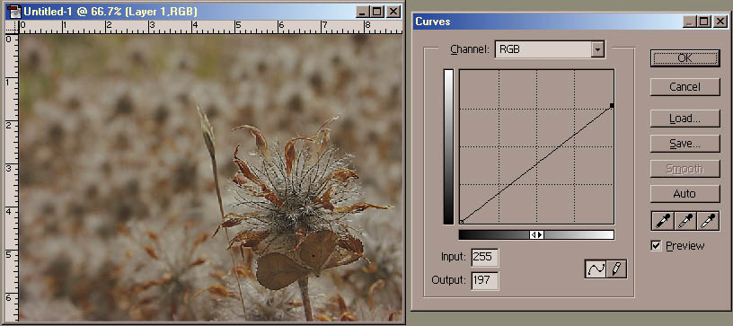Flip the gradient bar direction arrows

tap(536, 235)
